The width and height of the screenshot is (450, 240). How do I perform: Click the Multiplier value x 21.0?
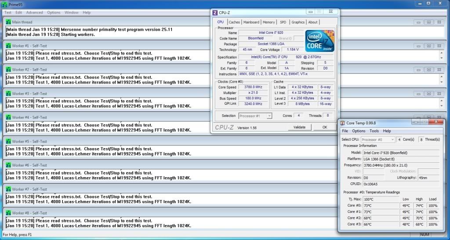(x=254, y=93)
